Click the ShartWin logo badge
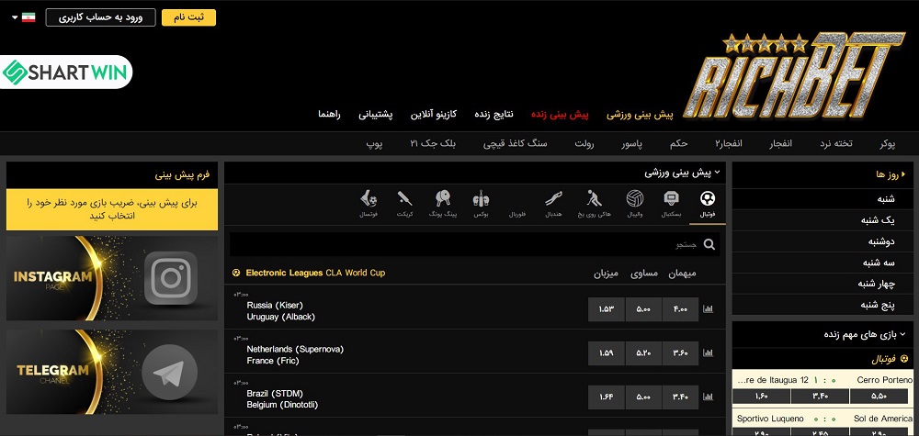 click(x=65, y=72)
